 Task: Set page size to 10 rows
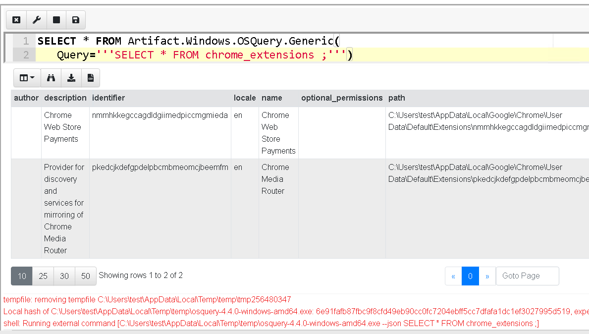tap(22, 276)
